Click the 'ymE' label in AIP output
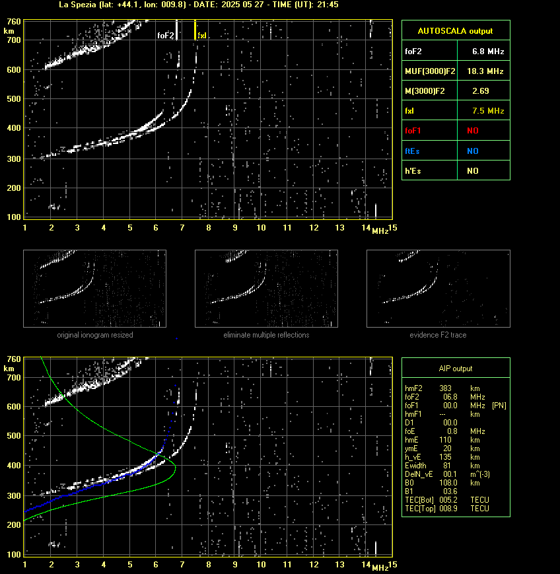560x574 pixels. [411, 448]
